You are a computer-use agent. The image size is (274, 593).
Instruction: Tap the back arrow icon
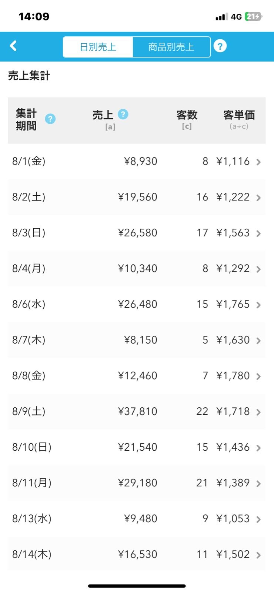point(13,46)
